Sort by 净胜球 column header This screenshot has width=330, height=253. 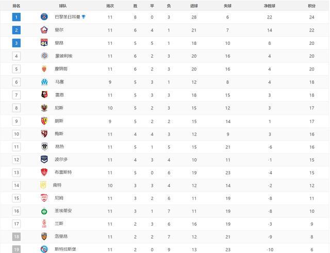(269, 6)
